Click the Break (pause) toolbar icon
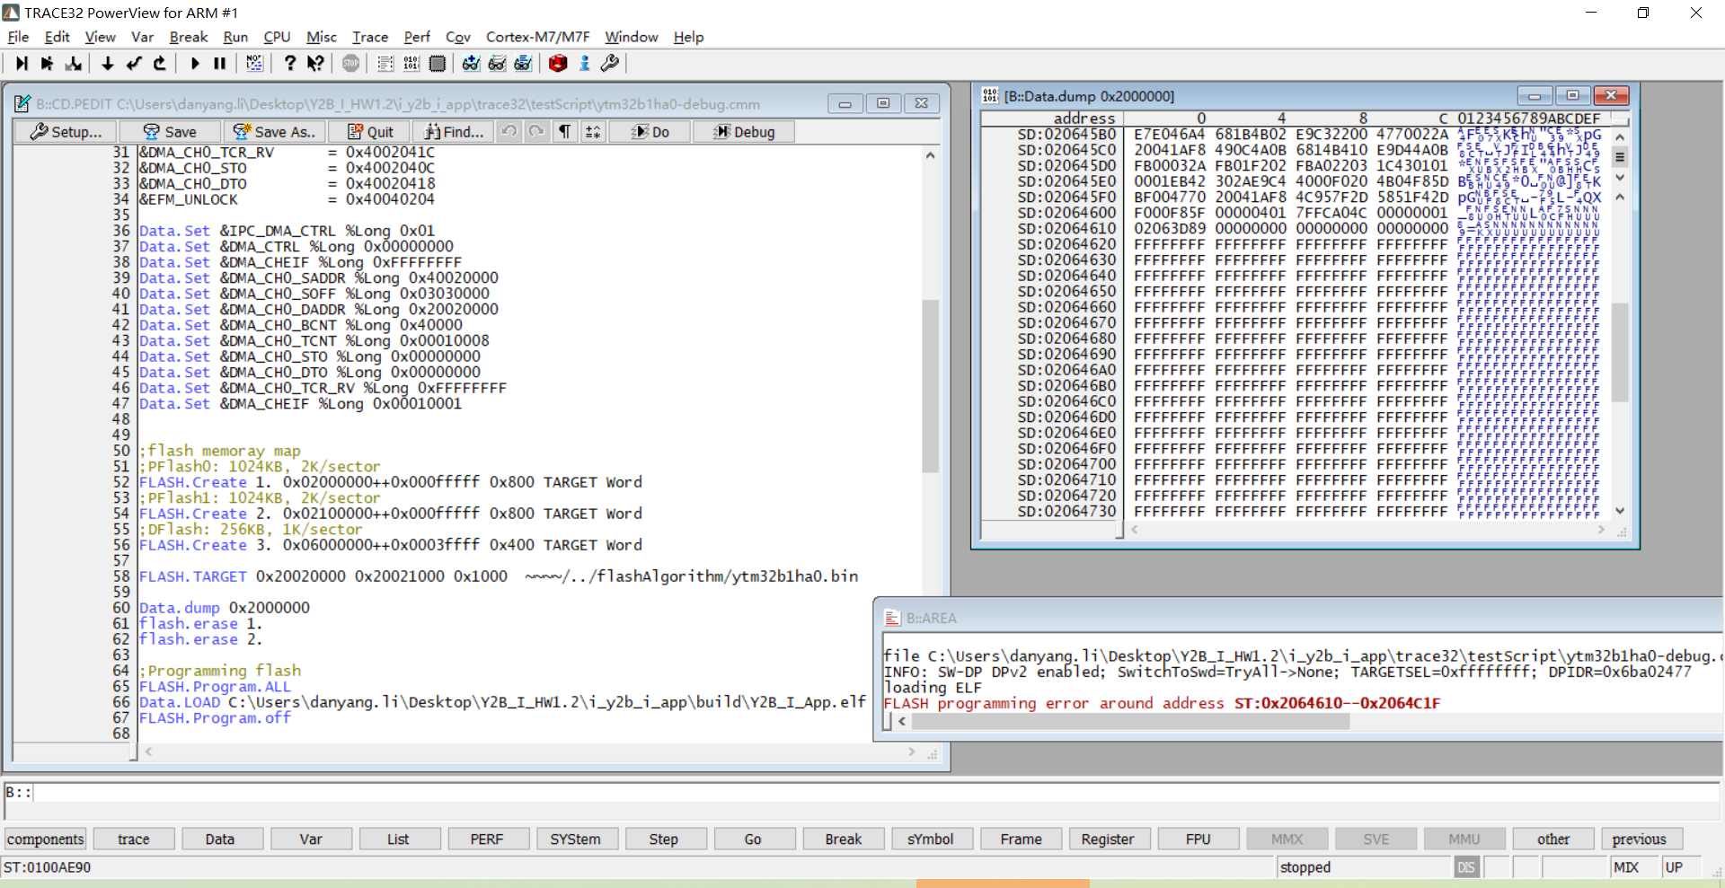 (x=220, y=63)
